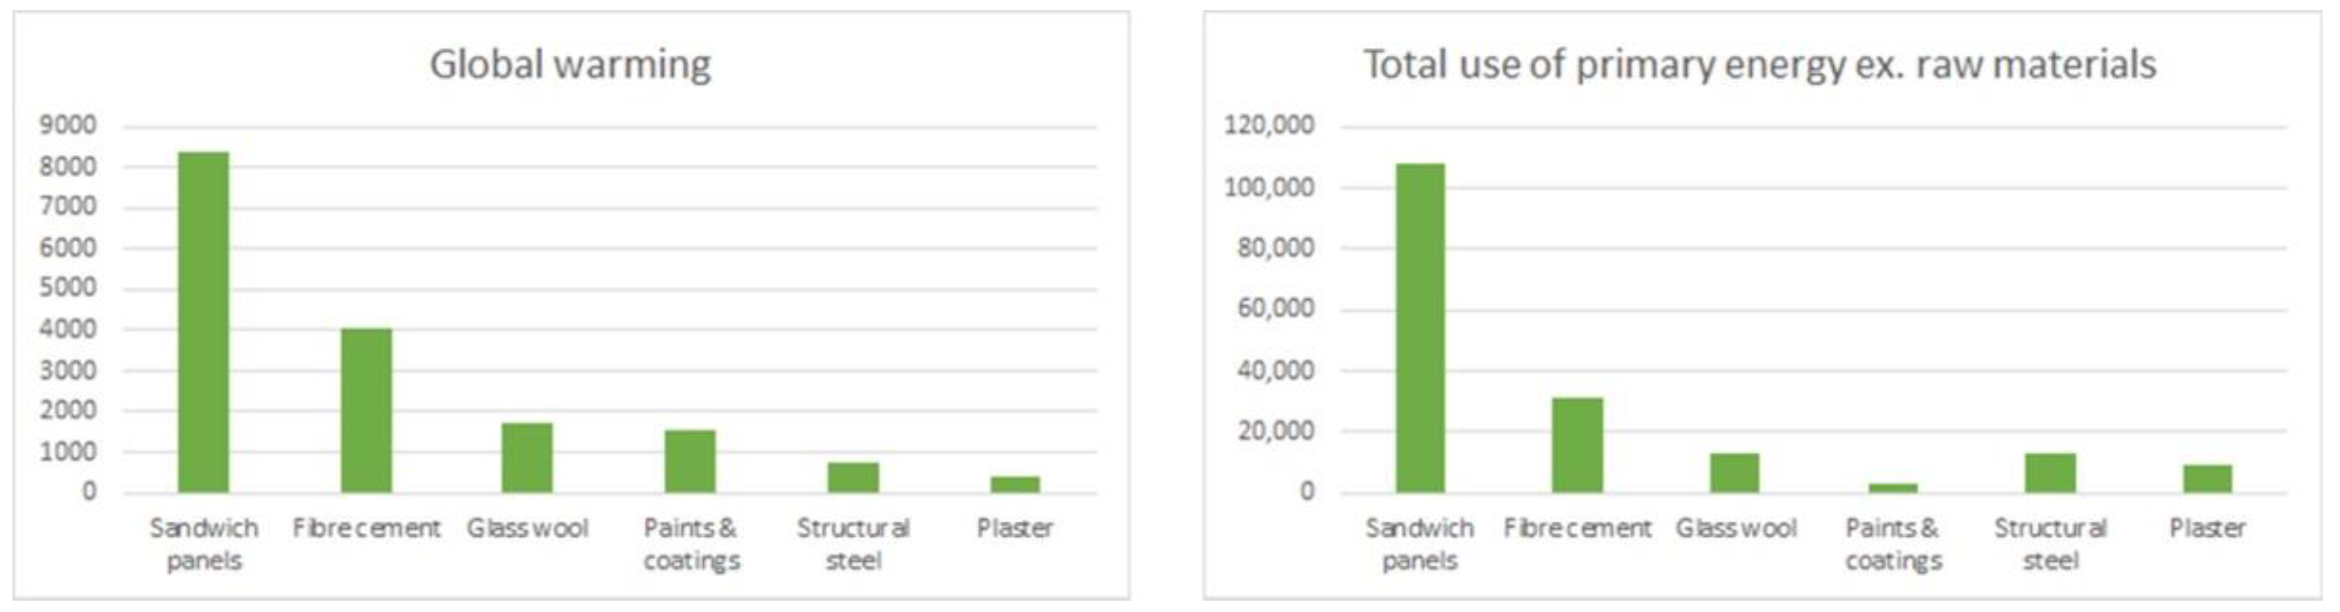Select Plaster category label under primary energy chart
2340x612 pixels.
point(2208,527)
